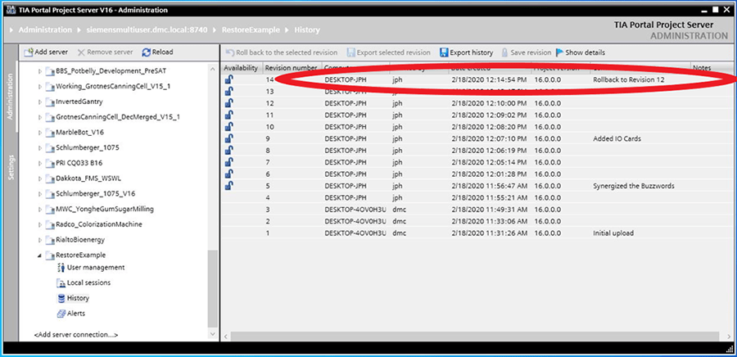Select the 'Added IO Cards' comment
This screenshot has width=737, height=357.
click(617, 139)
